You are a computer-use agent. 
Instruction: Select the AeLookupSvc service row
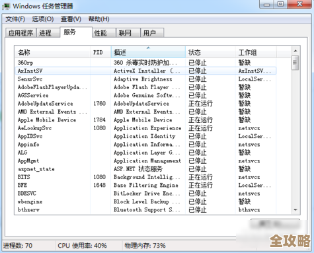tap(145, 128)
